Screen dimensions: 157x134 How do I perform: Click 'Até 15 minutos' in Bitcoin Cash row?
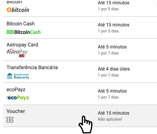(x=113, y=25)
